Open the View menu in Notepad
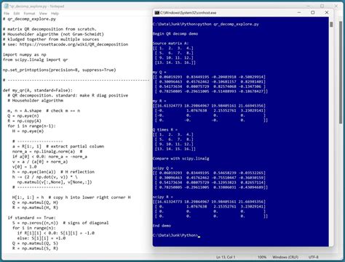The height and width of the screenshot is (262, 345). (43, 13)
